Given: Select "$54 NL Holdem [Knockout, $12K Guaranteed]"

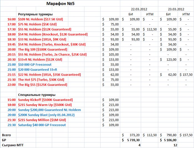Looking at the screenshot, I should (x=53, y=34).
